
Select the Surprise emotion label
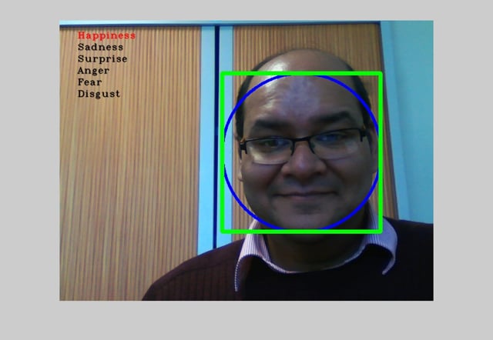(x=102, y=59)
